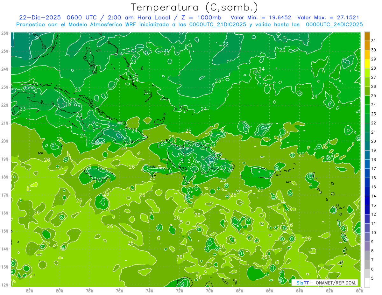This screenshot has height=295, width=382.
Task: Click the "82W" longitude axis label
Action: click(x=30, y=291)
